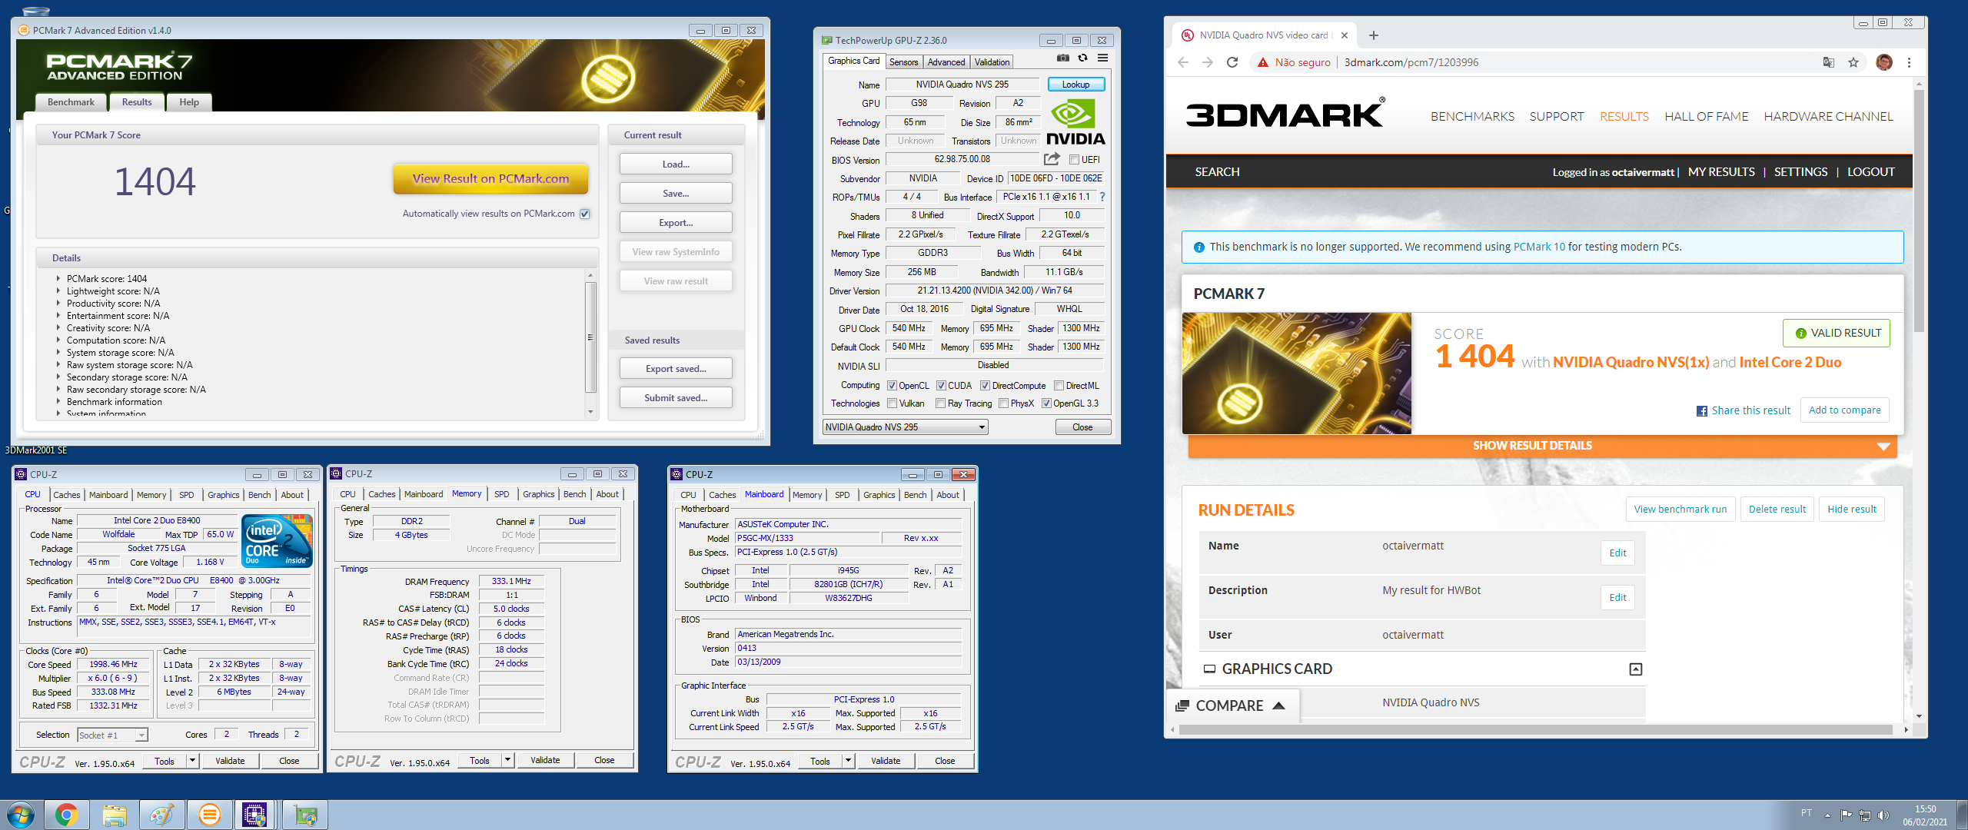Image resolution: width=1968 pixels, height=830 pixels.
Task: Click the Bus Interface question mark icon
Action: pyautogui.click(x=1102, y=197)
